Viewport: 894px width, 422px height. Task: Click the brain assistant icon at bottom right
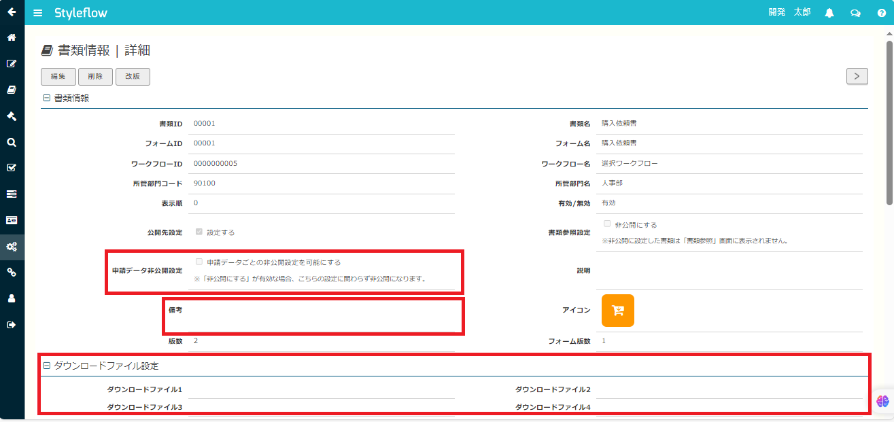[x=882, y=402]
